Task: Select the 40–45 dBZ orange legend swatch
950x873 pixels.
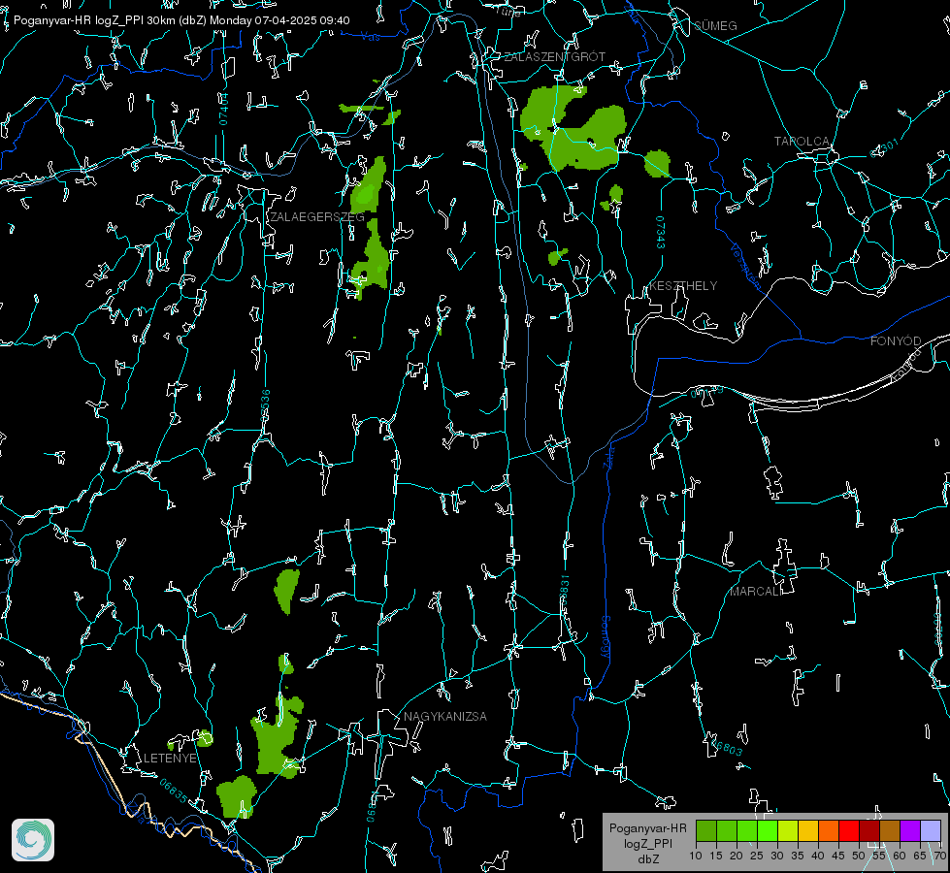Action: point(829,830)
